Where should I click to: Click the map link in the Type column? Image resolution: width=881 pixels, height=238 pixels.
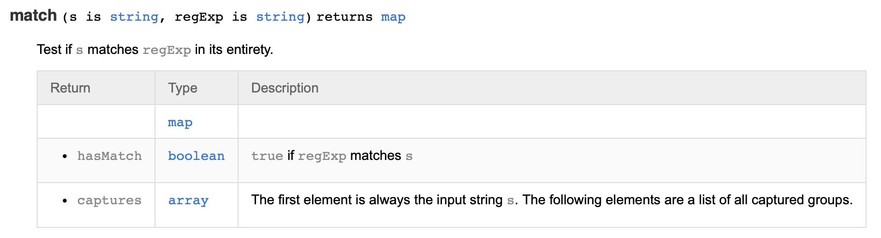coord(180,122)
